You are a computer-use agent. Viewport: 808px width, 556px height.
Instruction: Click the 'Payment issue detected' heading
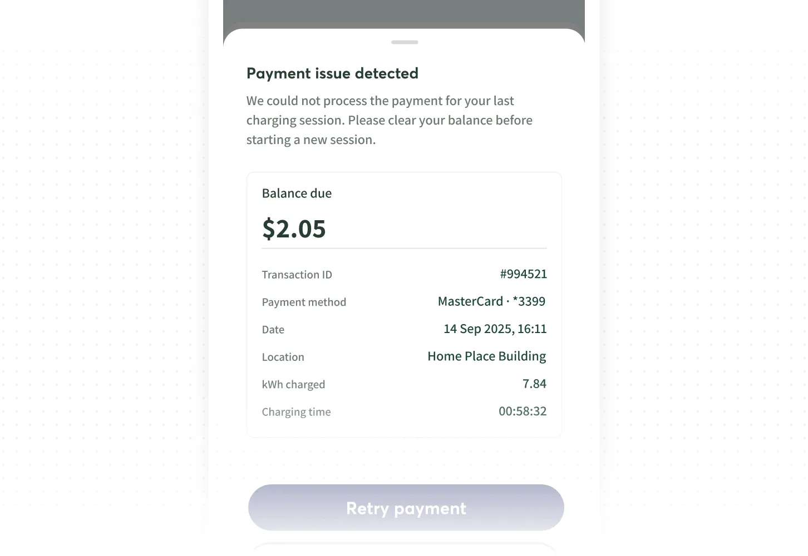[332, 73]
